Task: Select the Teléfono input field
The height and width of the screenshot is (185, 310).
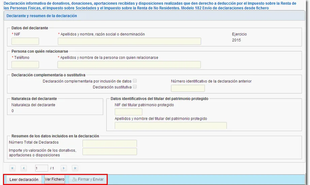Action: pyautogui.click(x=25, y=65)
